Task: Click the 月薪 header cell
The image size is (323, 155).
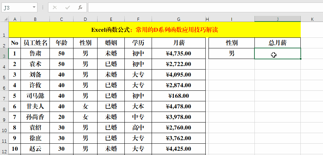Action: [178, 43]
